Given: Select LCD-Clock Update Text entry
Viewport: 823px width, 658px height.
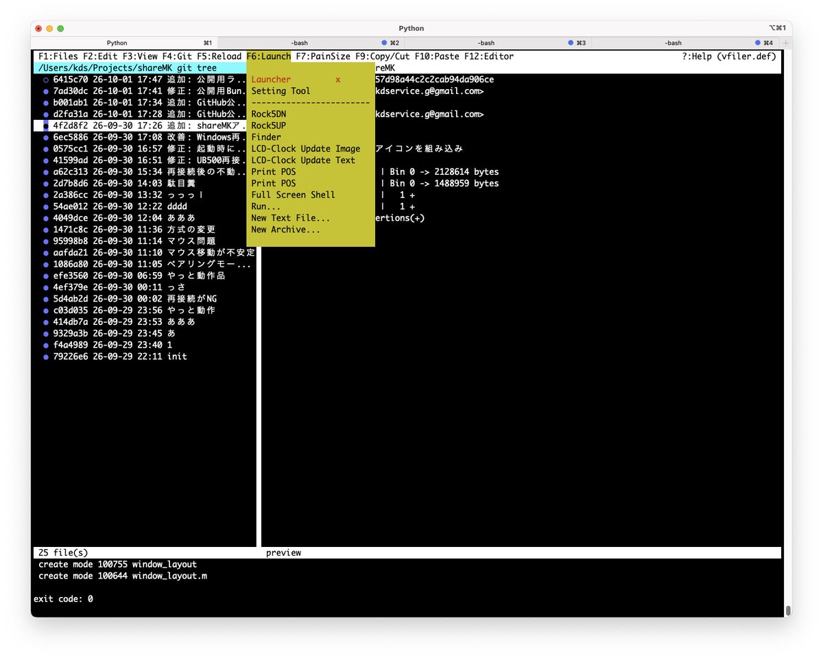Looking at the screenshot, I should (x=303, y=160).
